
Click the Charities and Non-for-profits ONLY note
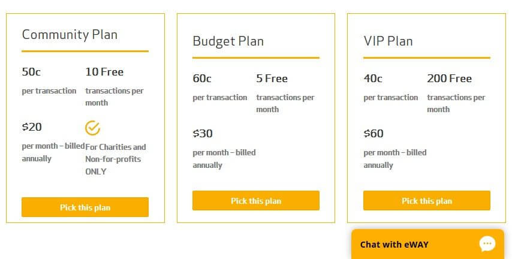(x=116, y=159)
